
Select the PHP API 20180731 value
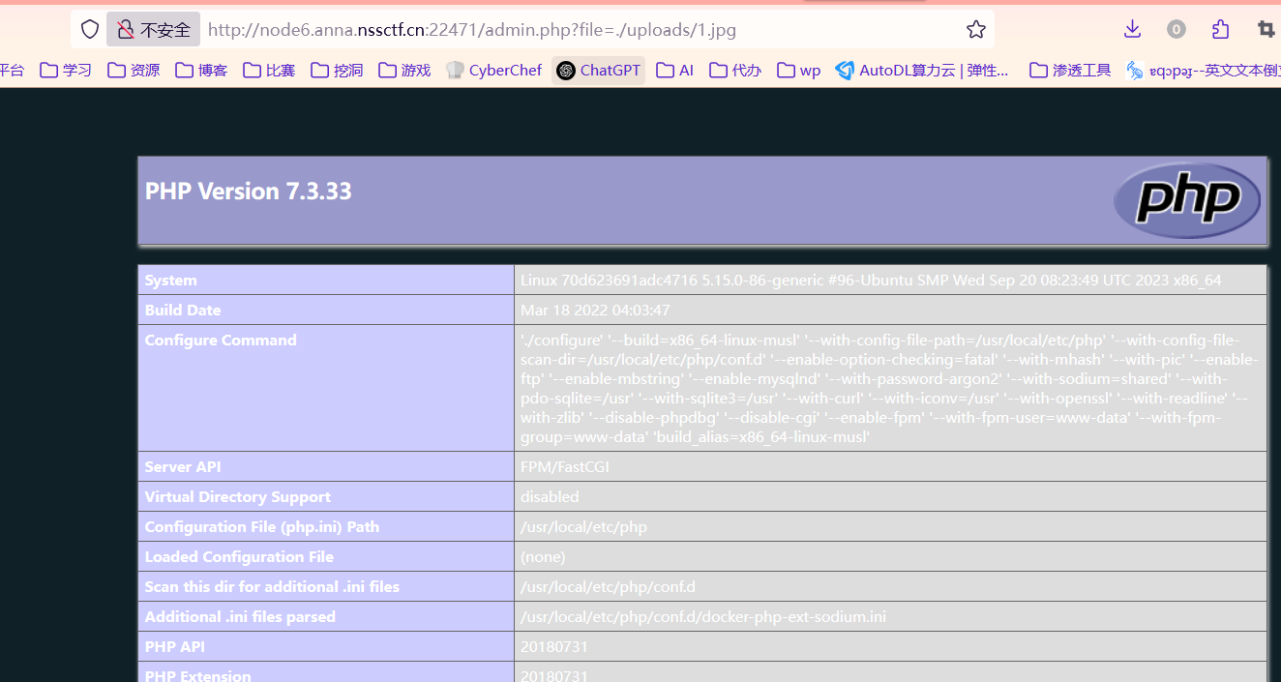[554, 647]
